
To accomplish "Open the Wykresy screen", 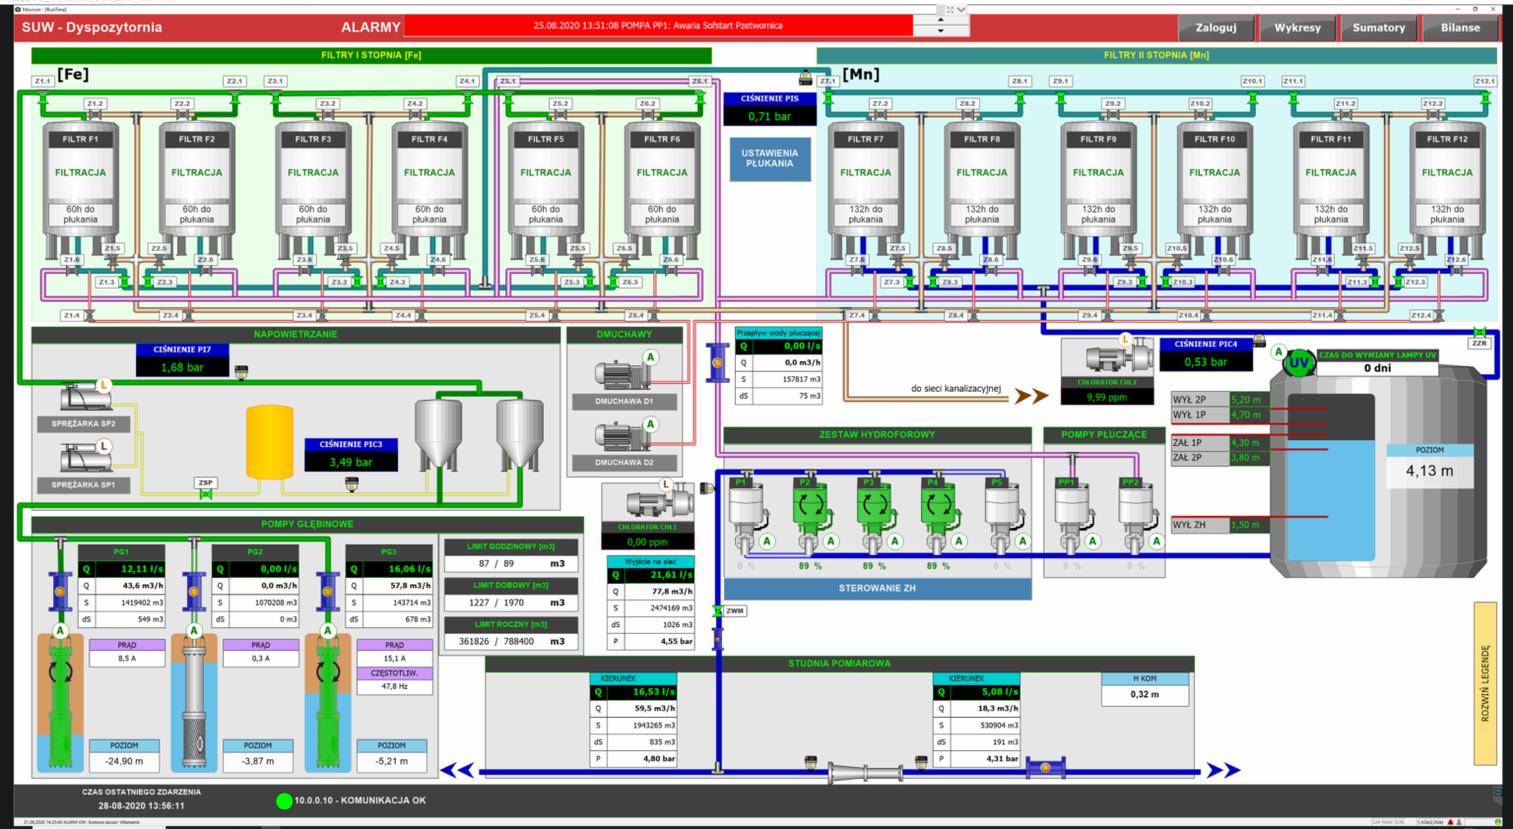I will click(1297, 28).
